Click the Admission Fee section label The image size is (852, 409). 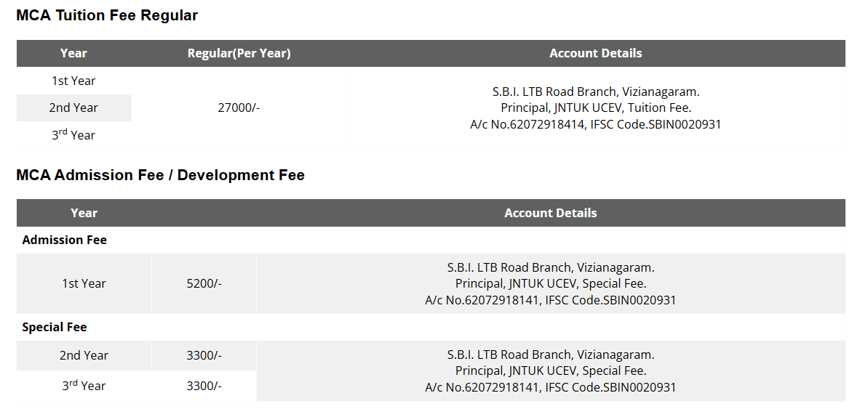tap(65, 240)
